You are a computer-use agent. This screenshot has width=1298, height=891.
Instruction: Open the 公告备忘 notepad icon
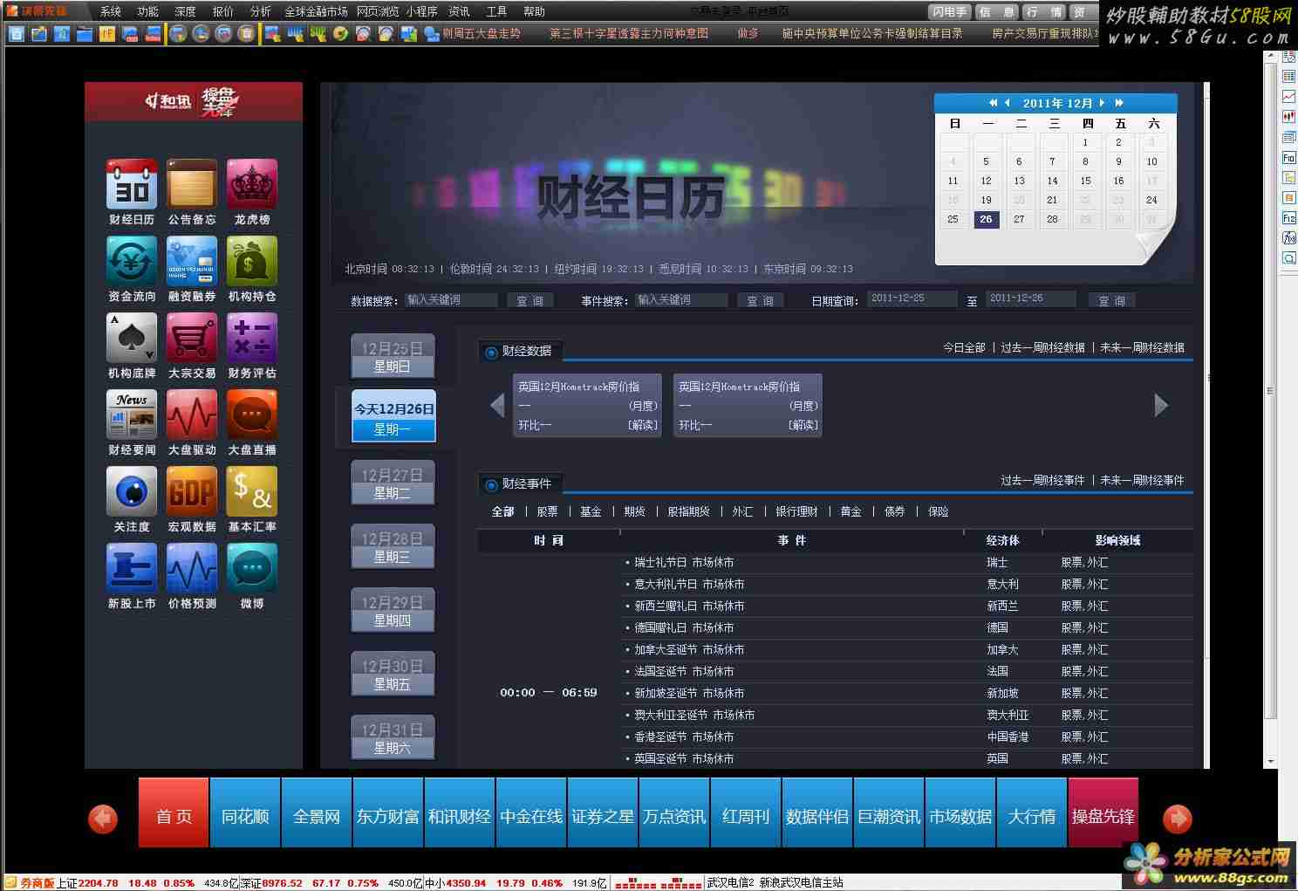[192, 184]
